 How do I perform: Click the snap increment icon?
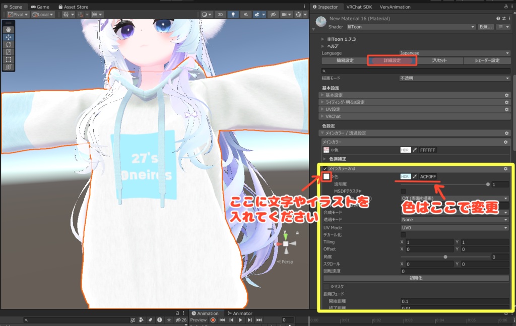(x=80, y=15)
